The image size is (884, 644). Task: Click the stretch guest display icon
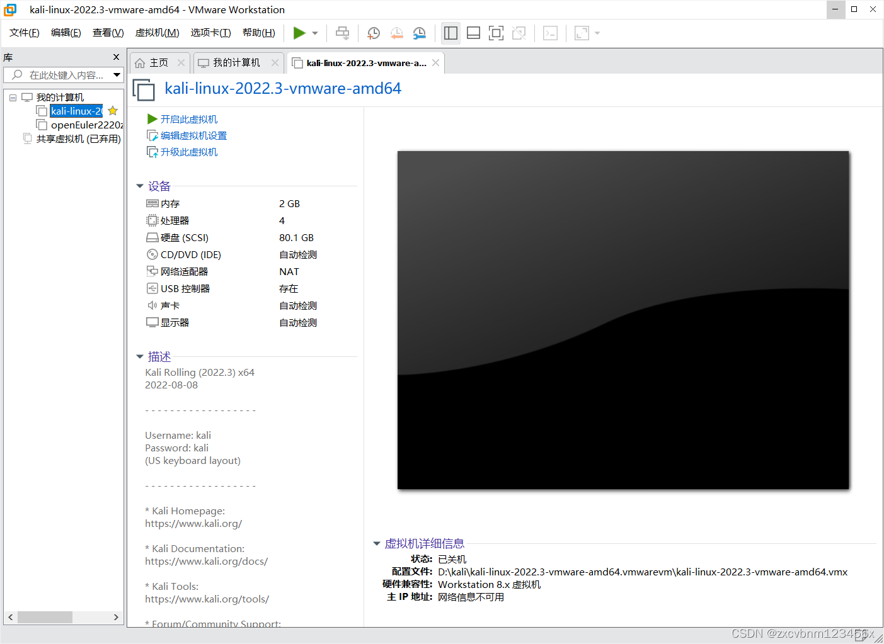tap(582, 33)
